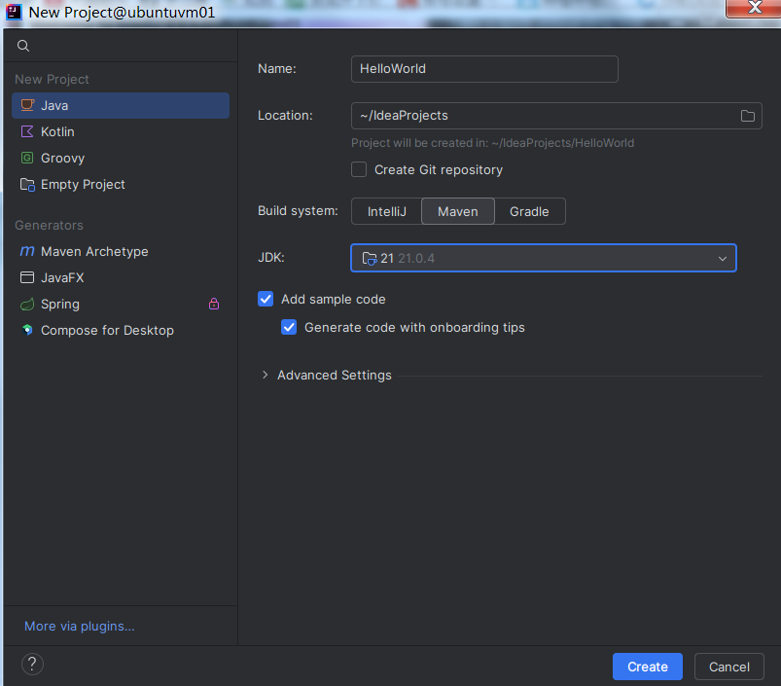Screen dimensions: 781x686
Task: Select Compose for Desktop generator
Action: 121,330
